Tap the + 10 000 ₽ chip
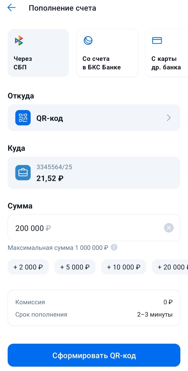This screenshot has height=371, width=188. (124, 267)
